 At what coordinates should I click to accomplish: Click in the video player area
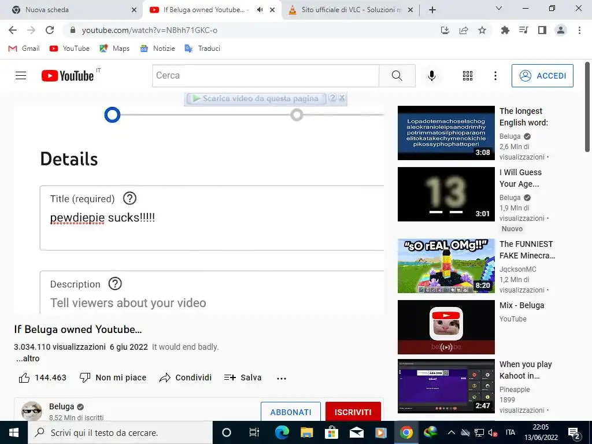click(199, 210)
